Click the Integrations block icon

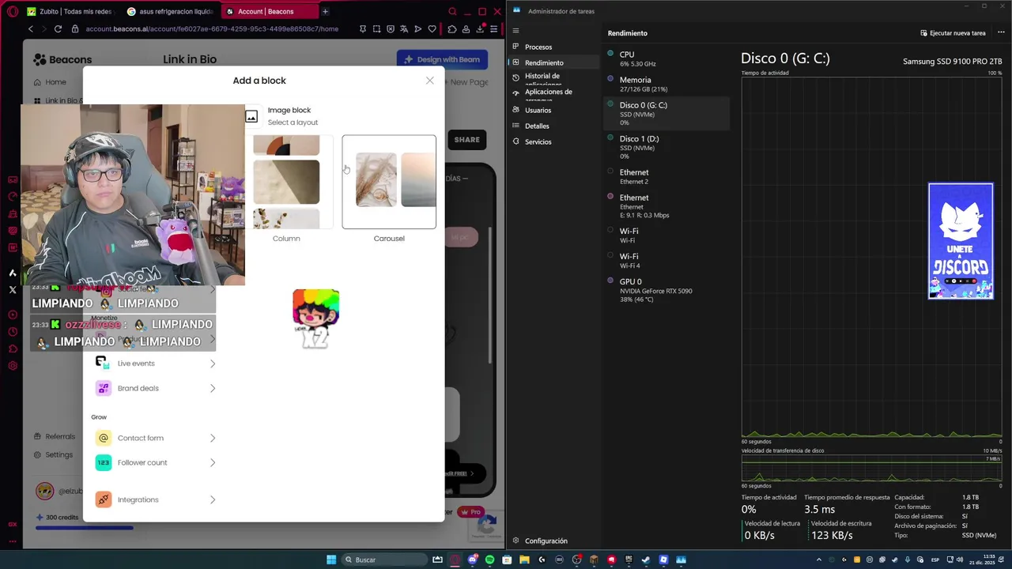pyautogui.click(x=103, y=499)
